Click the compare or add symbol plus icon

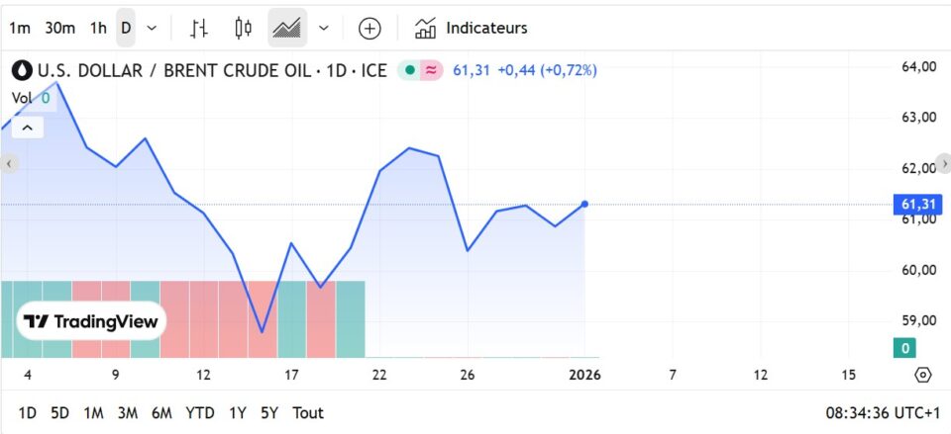[x=370, y=28]
